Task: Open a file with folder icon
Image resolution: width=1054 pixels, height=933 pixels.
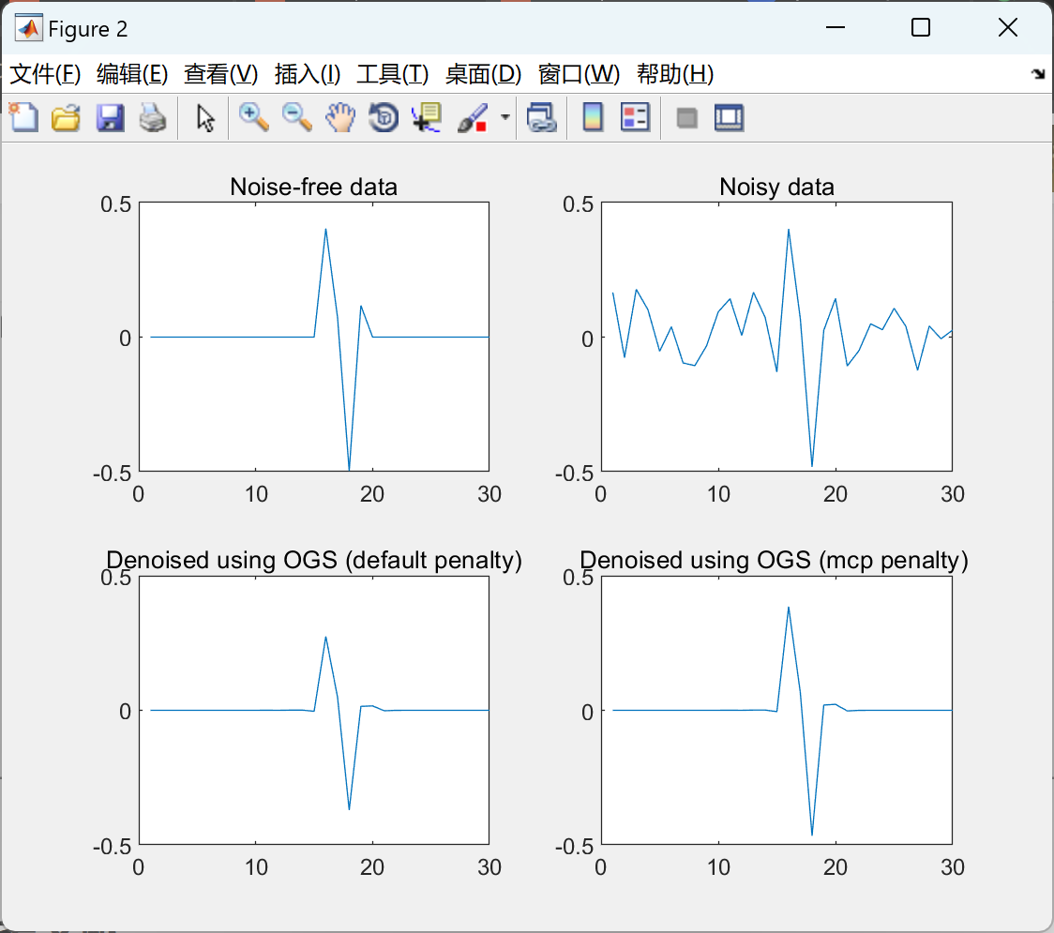Action: [66, 117]
